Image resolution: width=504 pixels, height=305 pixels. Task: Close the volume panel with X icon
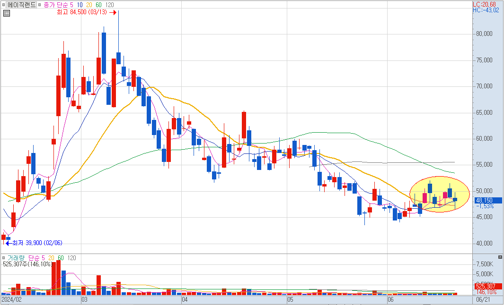point(500,257)
